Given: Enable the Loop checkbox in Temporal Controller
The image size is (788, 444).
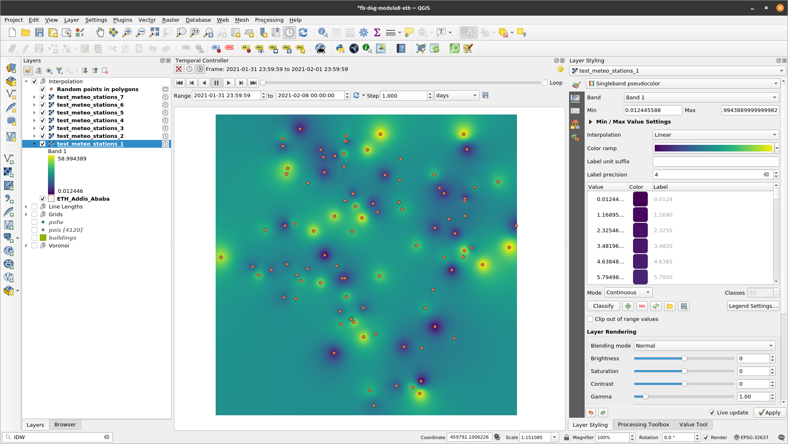Looking at the screenshot, I should [x=545, y=82].
